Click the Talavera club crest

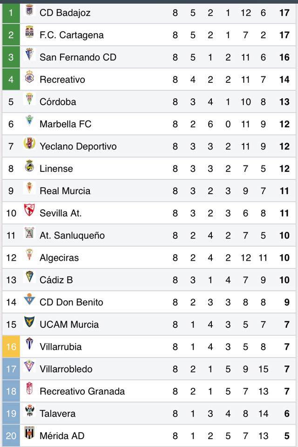coord(29,411)
